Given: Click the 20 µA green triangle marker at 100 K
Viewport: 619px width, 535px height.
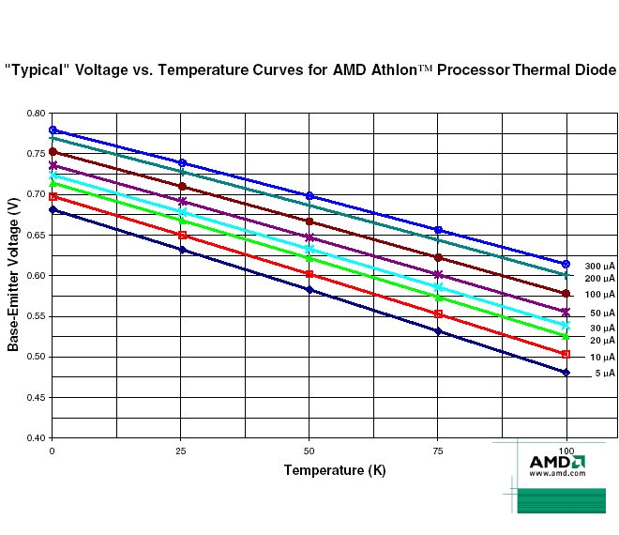Looking at the screenshot, I should 566,336.
